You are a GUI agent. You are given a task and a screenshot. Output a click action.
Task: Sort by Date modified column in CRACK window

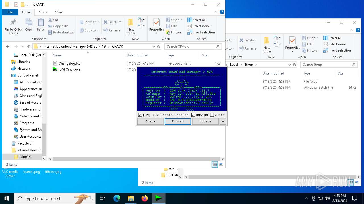145,55
